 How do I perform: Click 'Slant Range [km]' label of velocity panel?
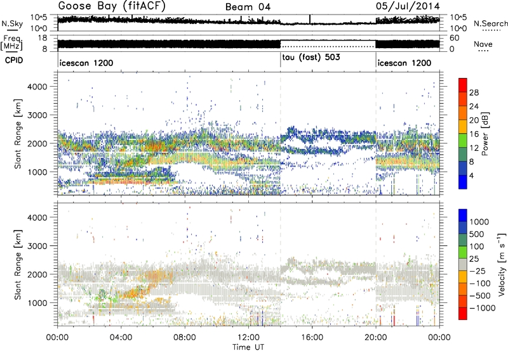click(x=18, y=264)
